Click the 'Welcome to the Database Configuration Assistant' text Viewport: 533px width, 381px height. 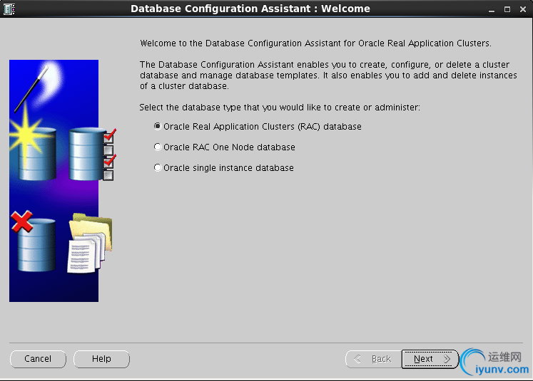(x=315, y=43)
